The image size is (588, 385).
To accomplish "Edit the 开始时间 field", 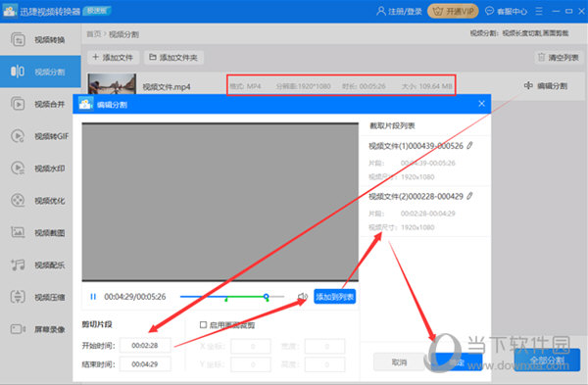I will pyautogui.click(x=145, y=345).
